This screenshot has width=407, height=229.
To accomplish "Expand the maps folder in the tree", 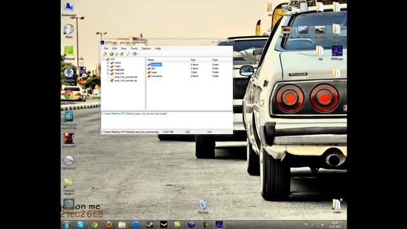I will tap(108, 66).
